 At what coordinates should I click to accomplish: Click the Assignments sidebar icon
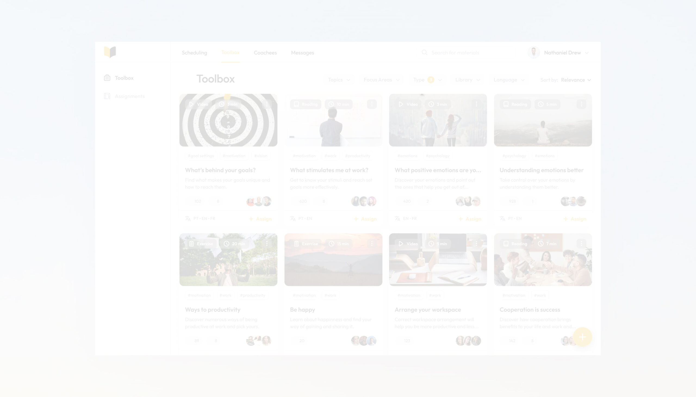click(107, 96)
